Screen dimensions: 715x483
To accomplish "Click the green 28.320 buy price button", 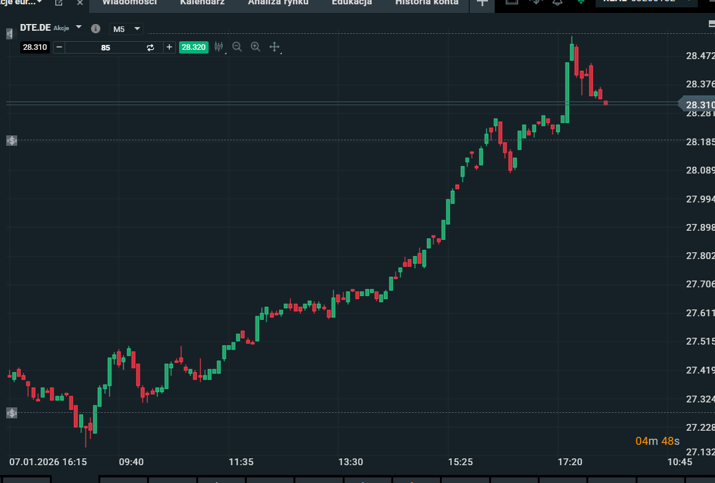I will [194, 47].
